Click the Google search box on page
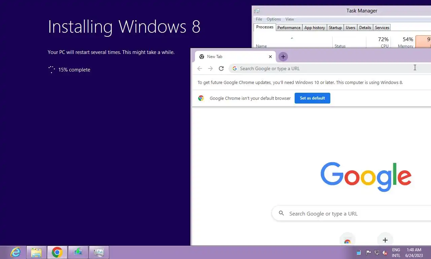The height and width of the screenshot is (259, 431). click(x=352, y=213)
